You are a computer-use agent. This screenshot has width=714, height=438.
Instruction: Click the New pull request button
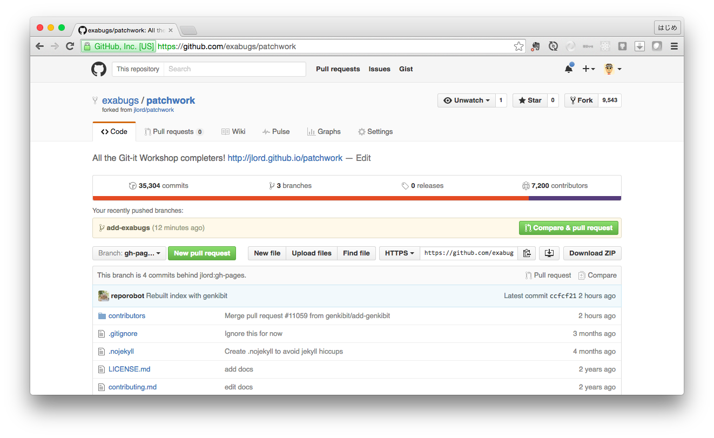[x=202, y=253]
